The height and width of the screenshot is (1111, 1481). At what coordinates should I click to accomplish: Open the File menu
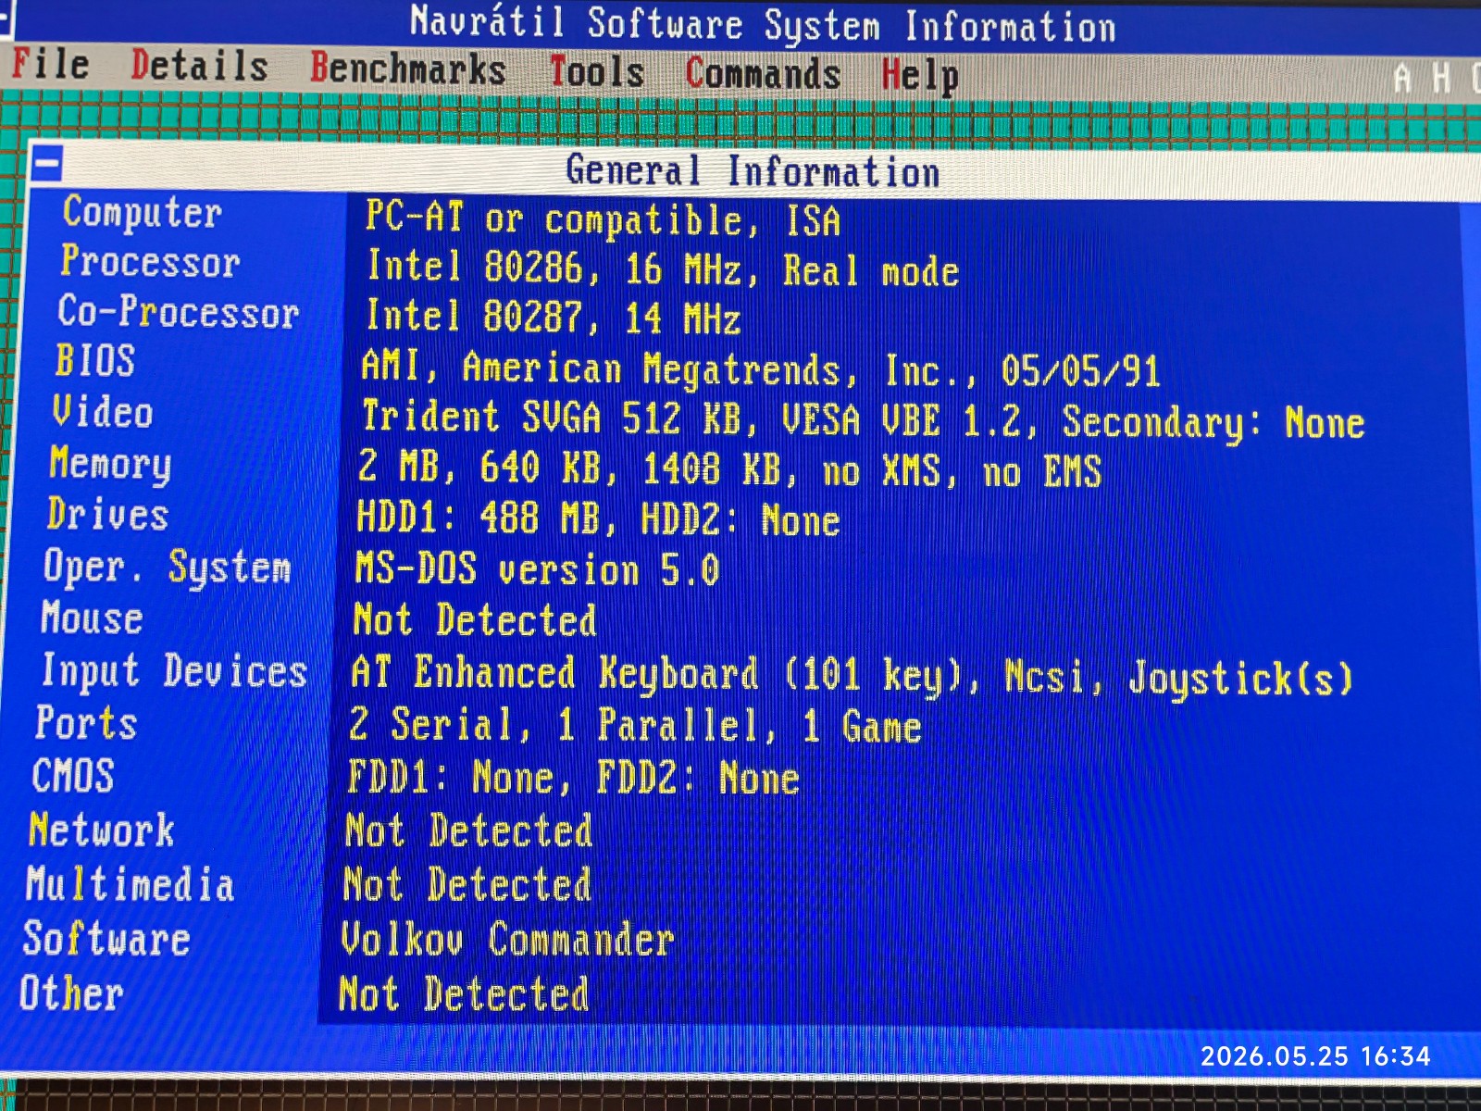click(50, 65)
